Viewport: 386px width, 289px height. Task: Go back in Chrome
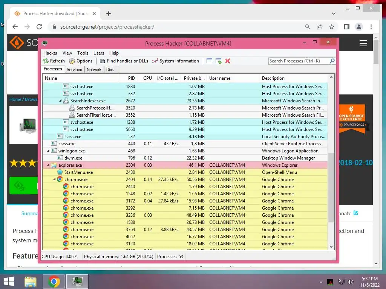[15, 27]
